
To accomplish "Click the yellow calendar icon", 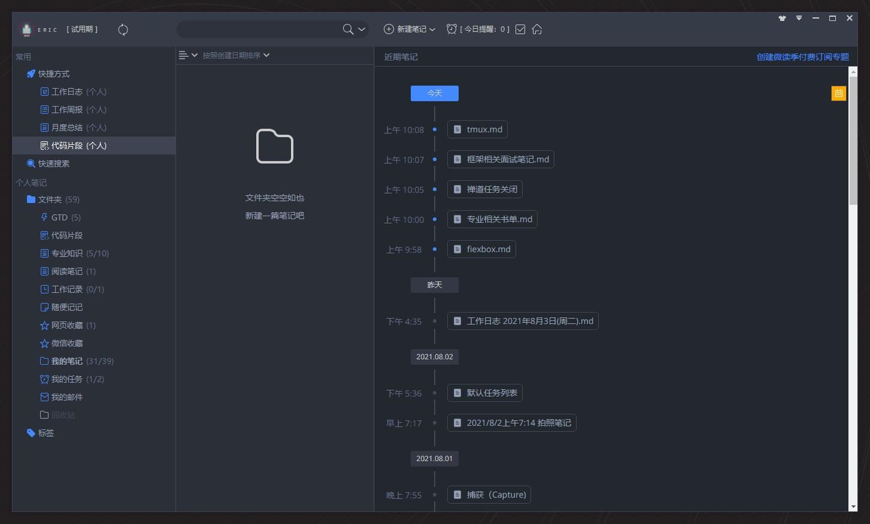I will (x=839, y=93).
